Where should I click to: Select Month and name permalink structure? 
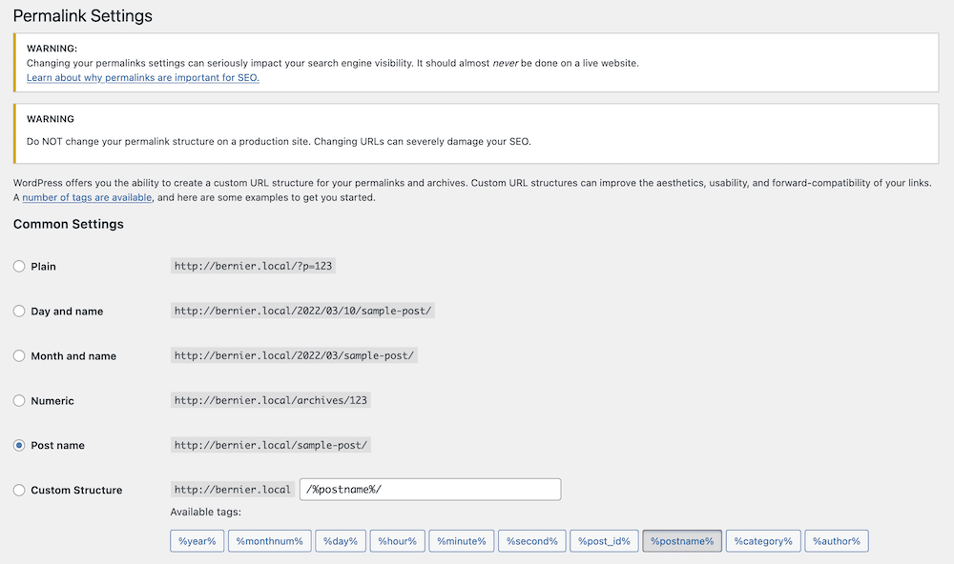click(19, 356)
